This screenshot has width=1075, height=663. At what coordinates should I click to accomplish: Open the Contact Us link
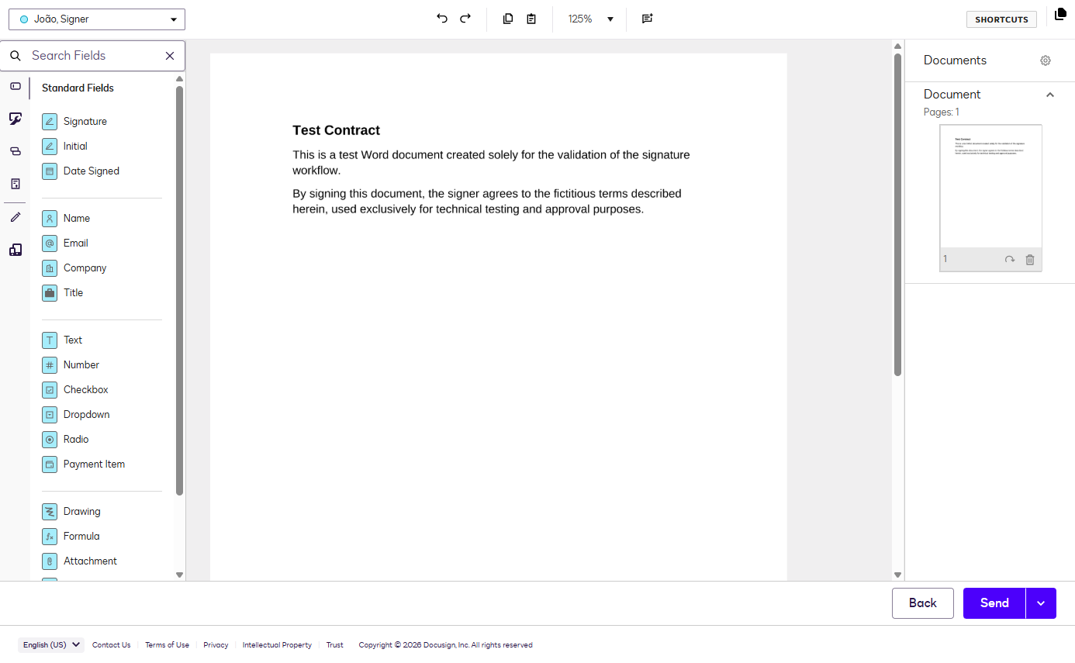[112, 645]
